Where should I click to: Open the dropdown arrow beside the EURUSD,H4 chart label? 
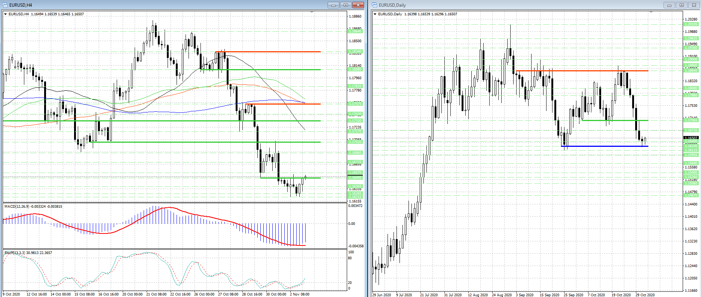pos(6,14)
